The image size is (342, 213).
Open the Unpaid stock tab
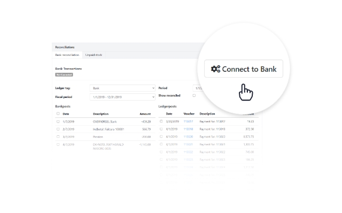94,55
